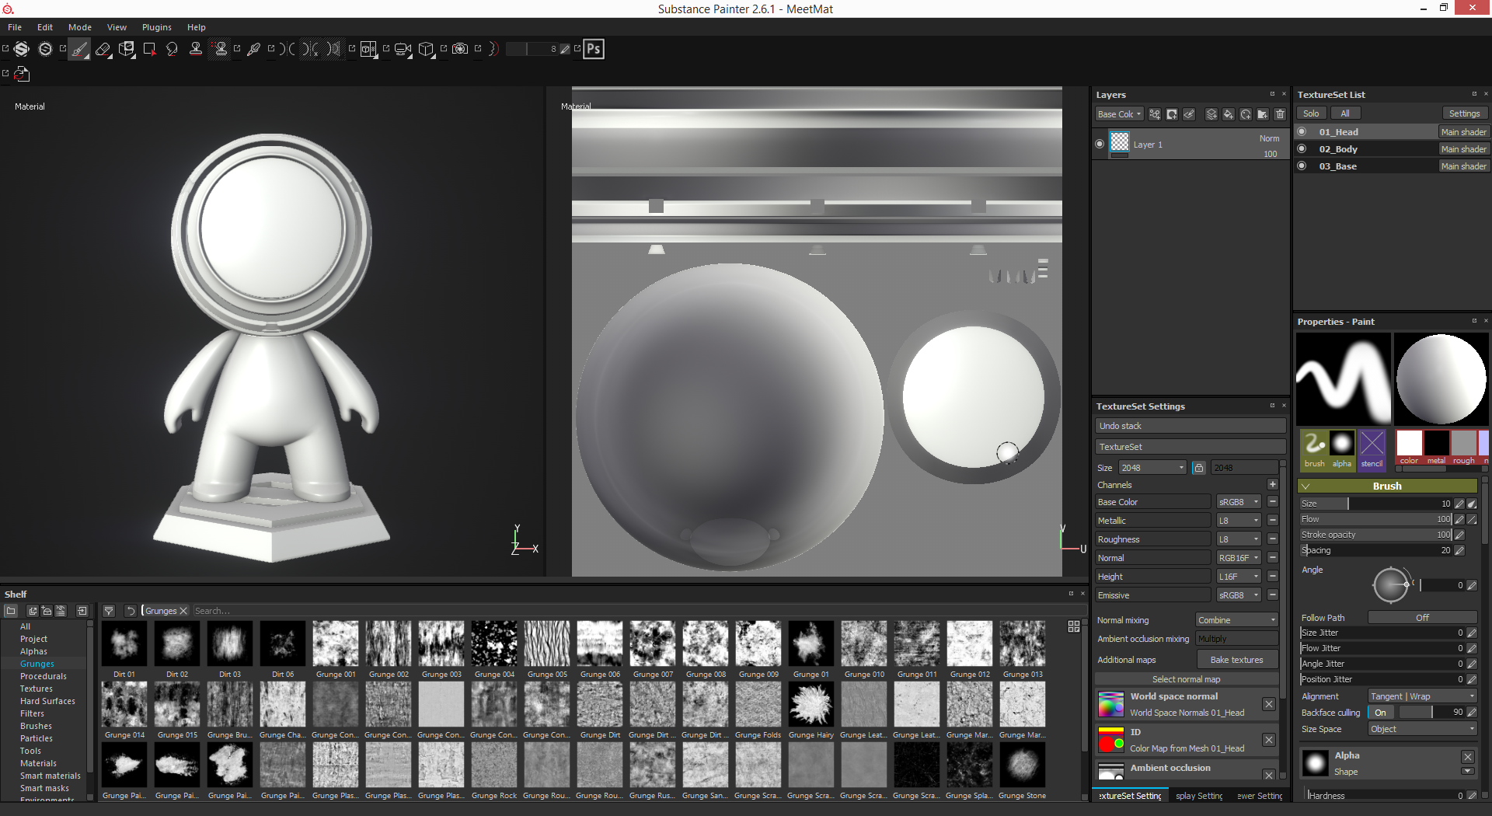
Task: Remove the Metallic channel with minus button
Action: (1273, 520)
